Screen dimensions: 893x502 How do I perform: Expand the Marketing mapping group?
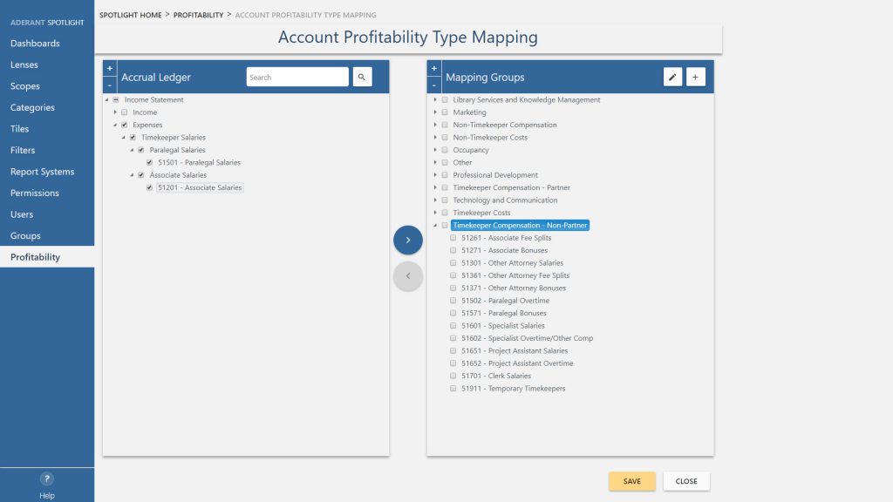pos(435,112)
